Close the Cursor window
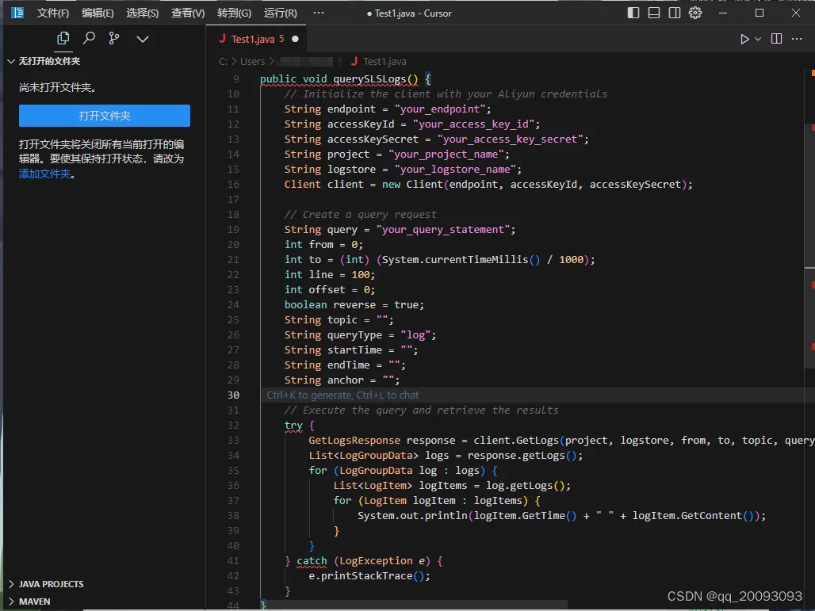Screen dimensions: 815x611 coord(796,13)
